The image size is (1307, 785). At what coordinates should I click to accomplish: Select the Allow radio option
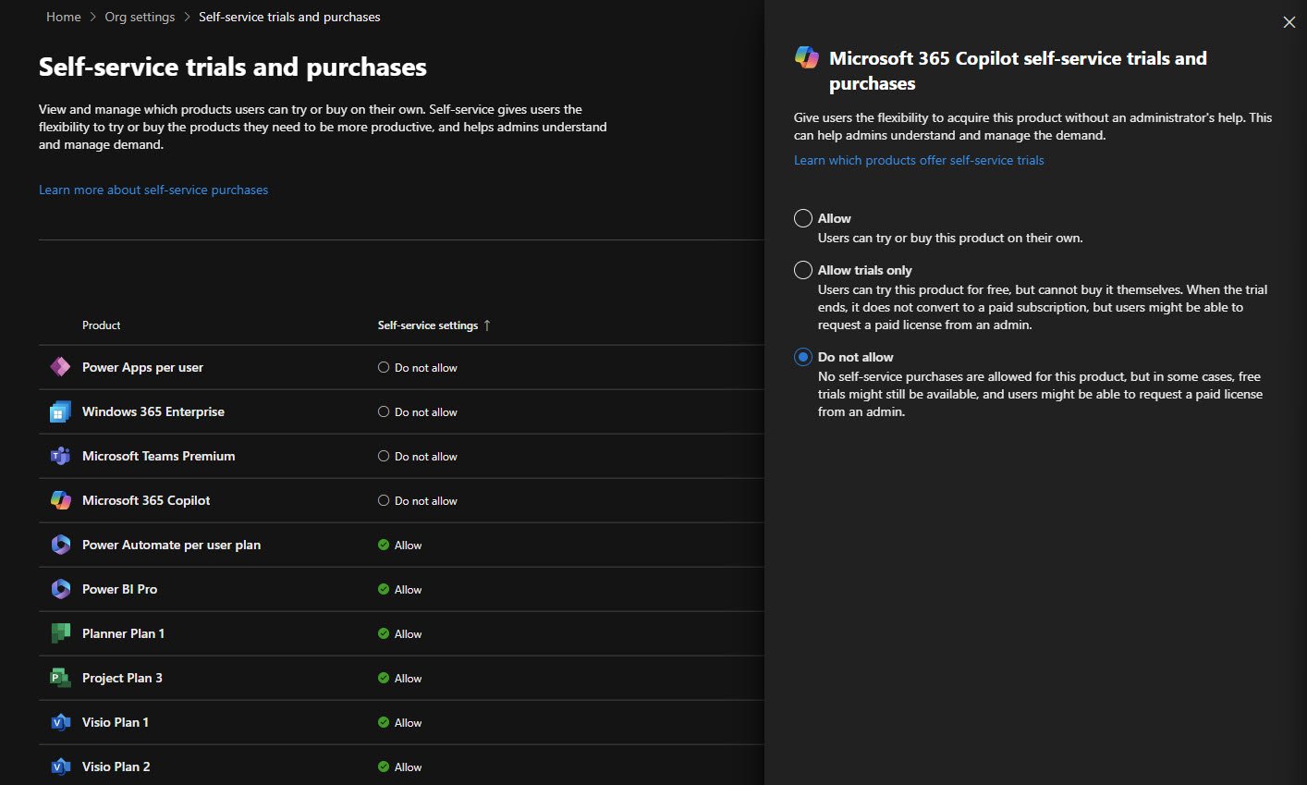tap(803, 218)
